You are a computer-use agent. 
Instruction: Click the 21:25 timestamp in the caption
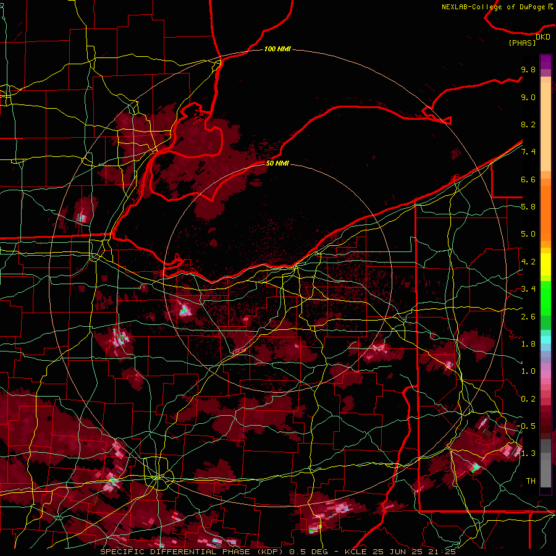pyautogui.click(x=442, y=552)
